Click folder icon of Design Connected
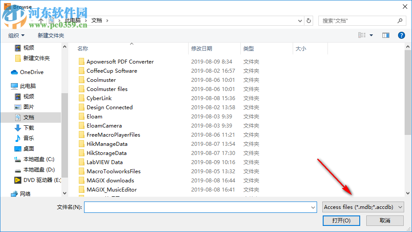Viewport: 412px width, 232px height. click(x=81, y=108)
